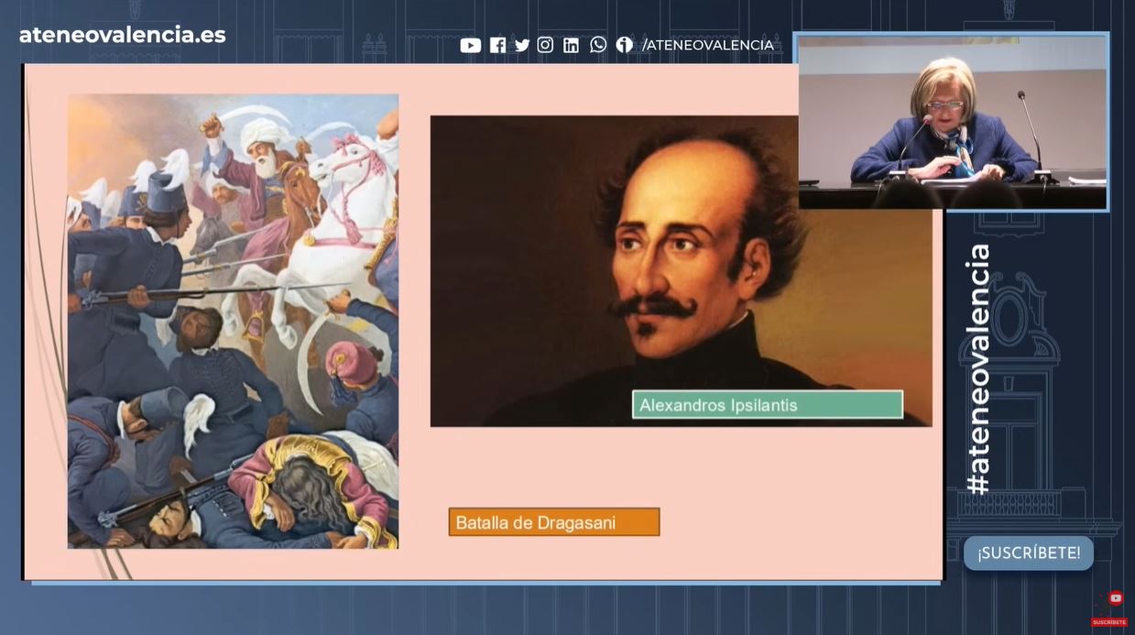Select the Batalla de Dragasani label
This screenshot has width=1135, height=635.
554,522
